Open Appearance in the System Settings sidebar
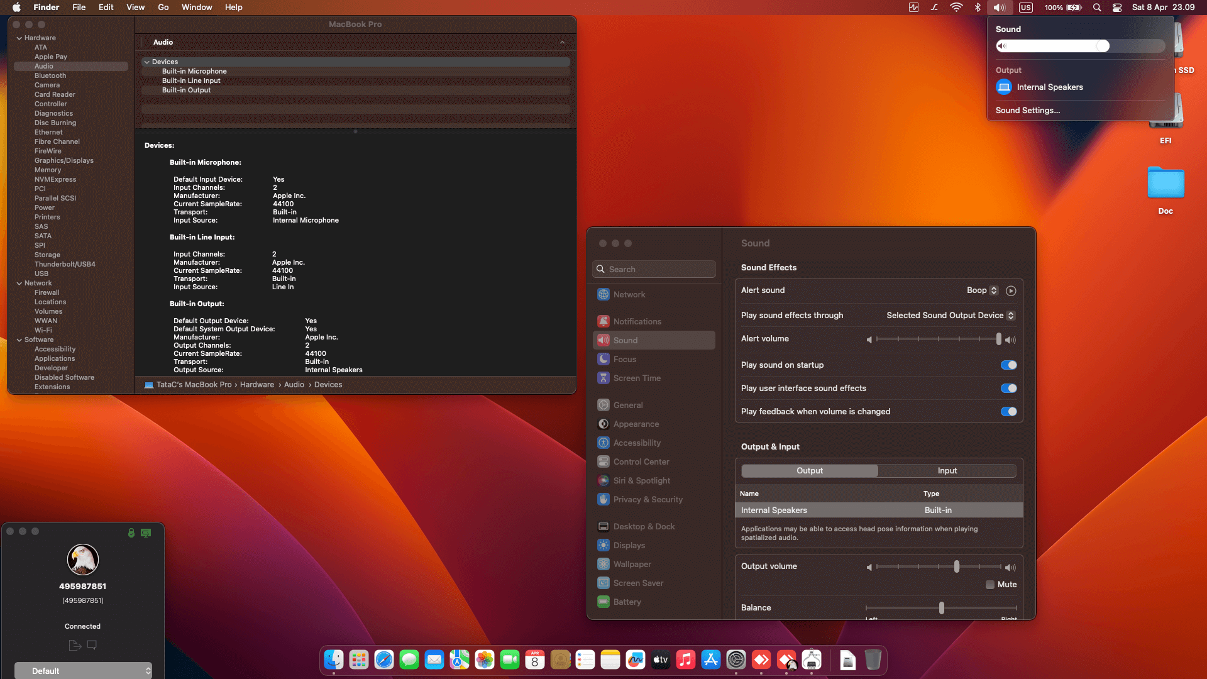This screenshot has height=679, width=1207. [x=654, y=424]
